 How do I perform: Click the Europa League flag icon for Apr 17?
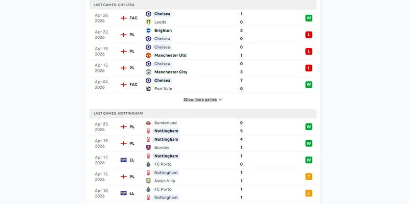123,160
